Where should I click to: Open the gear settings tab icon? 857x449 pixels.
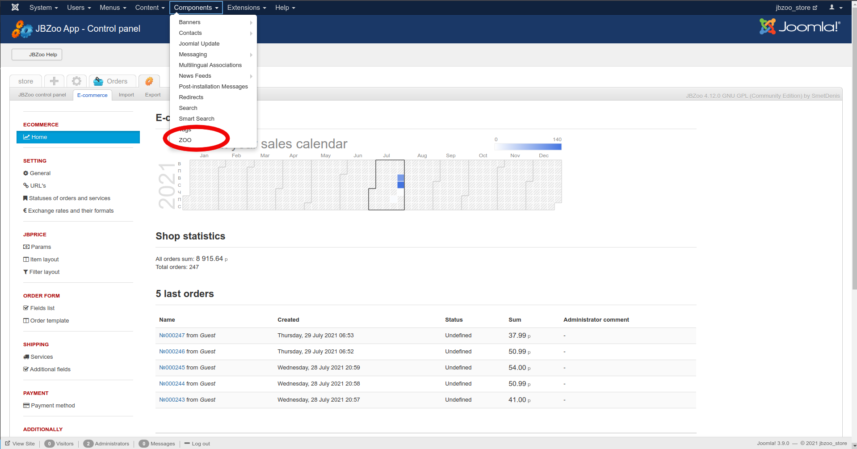pos(76,81)
